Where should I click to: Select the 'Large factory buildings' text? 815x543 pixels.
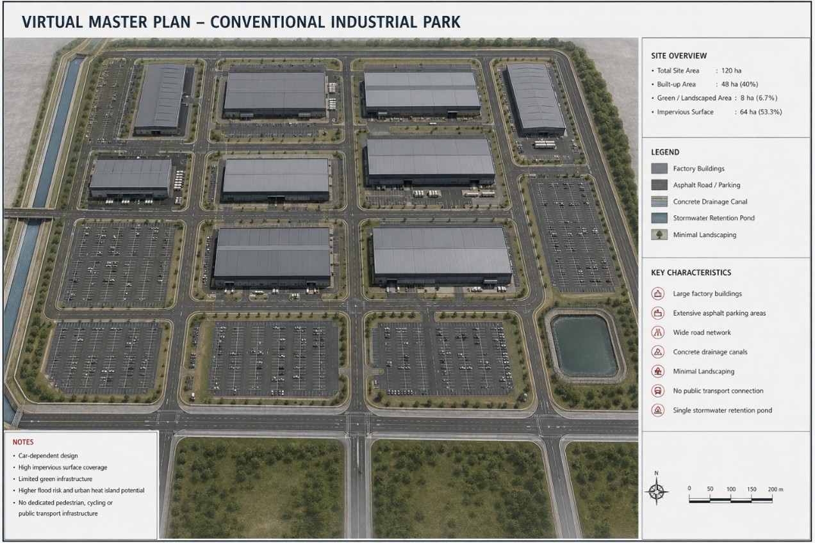[x=707, y=294]
